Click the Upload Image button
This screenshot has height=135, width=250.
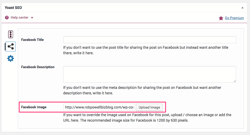tap(149, 107)
